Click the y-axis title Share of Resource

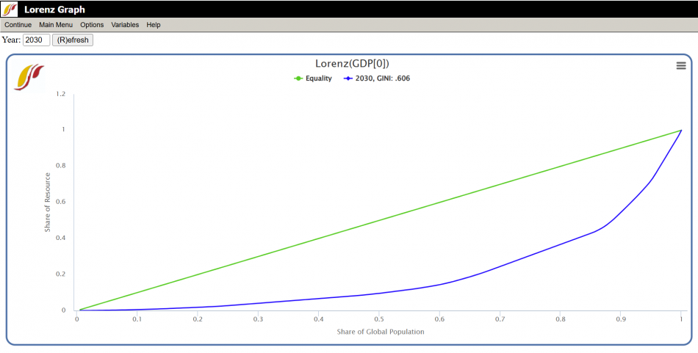(x=48, y=203)
